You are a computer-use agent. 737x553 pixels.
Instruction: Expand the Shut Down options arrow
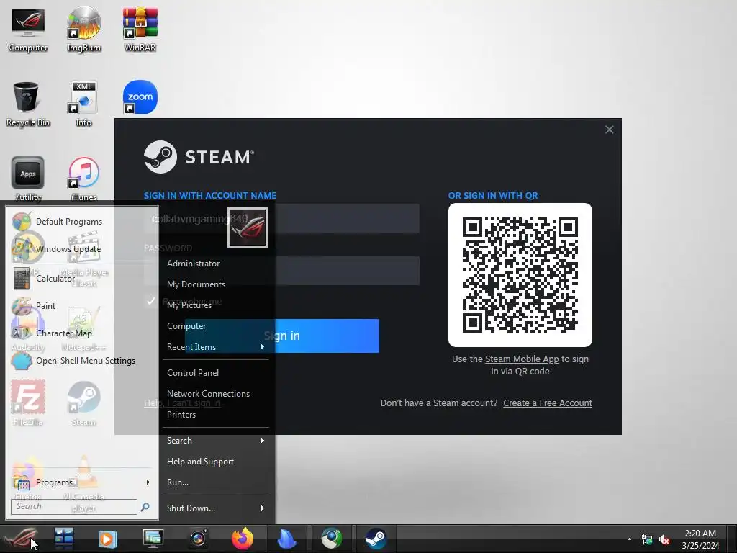[262, 508]
